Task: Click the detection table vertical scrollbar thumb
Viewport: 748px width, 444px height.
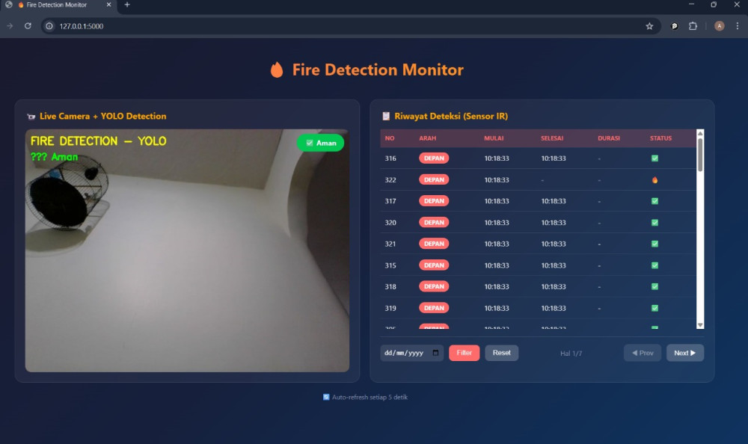Action: [700, 153]
